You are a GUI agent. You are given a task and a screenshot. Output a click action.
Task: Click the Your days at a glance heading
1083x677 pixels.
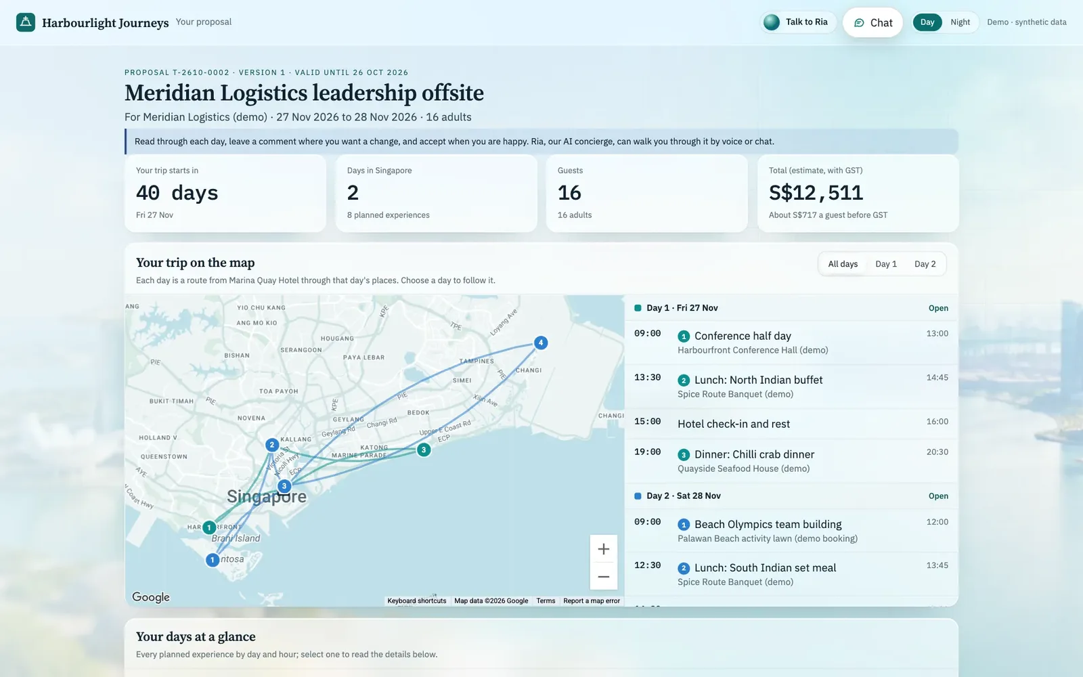[196, 636]
